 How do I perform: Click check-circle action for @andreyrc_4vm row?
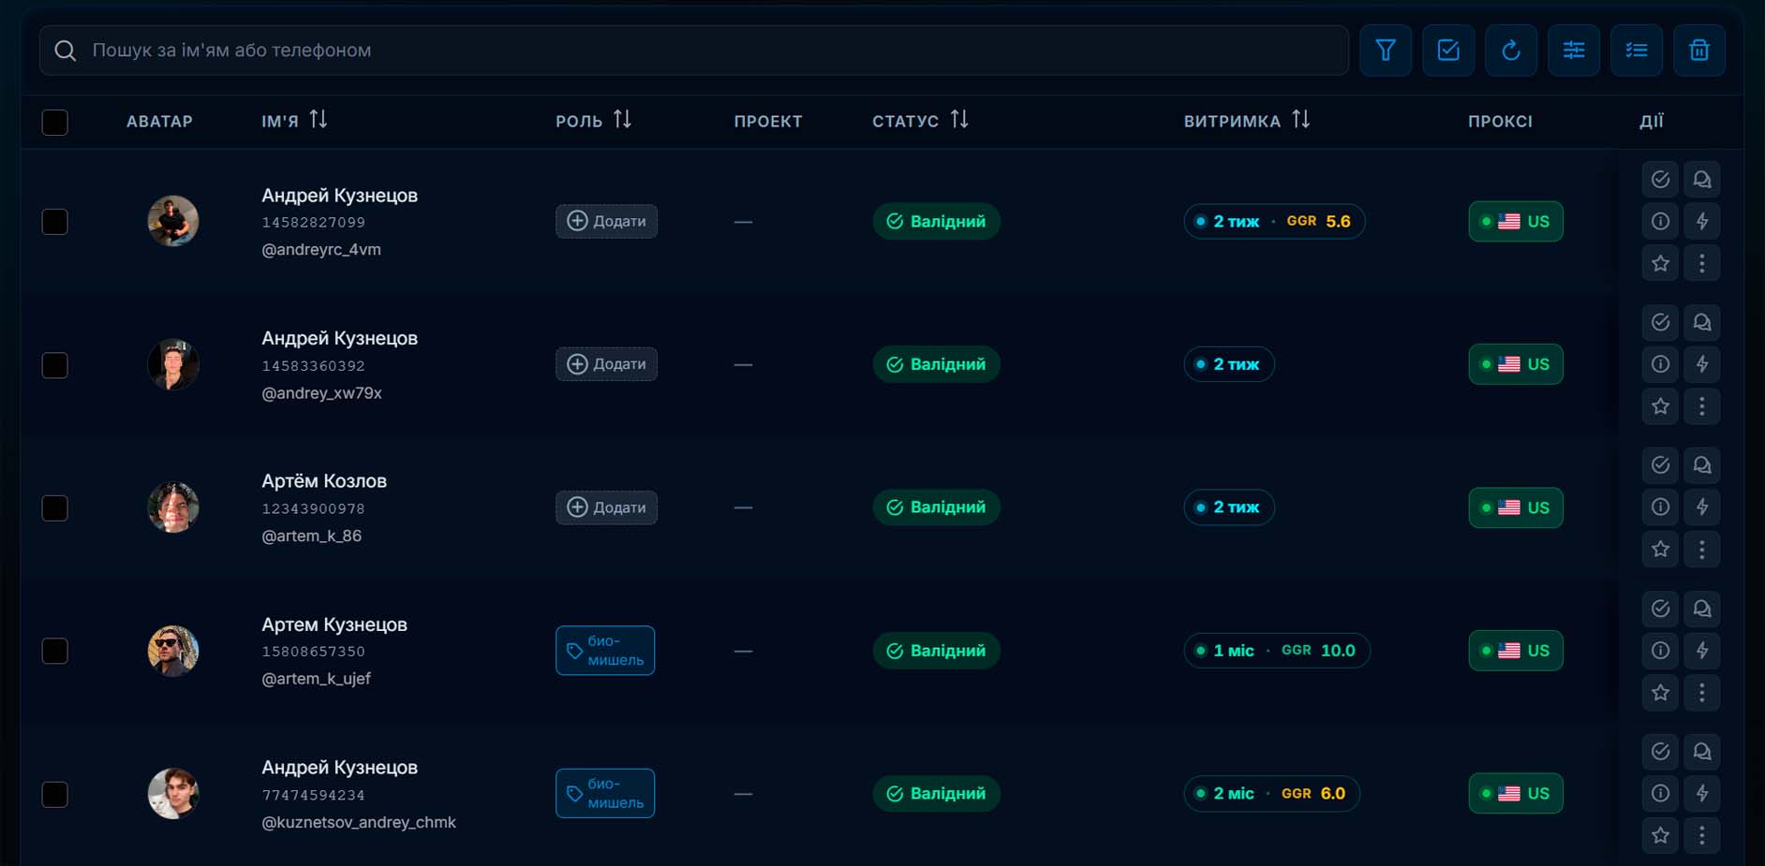click(1660, 180)
